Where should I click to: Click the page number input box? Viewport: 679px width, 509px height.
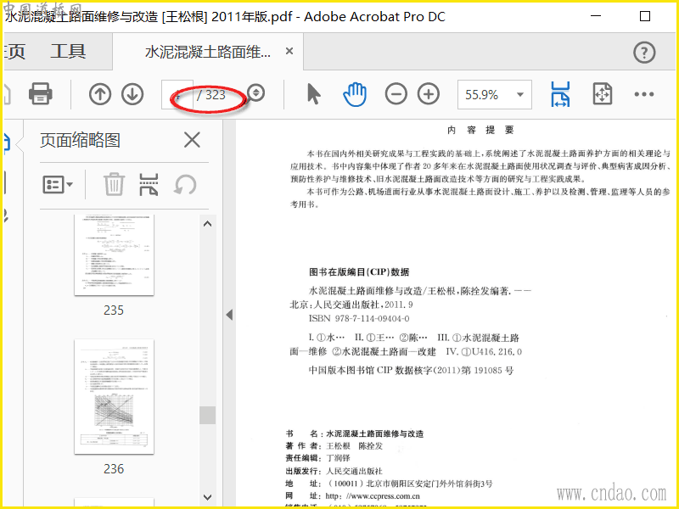[x=177, y=94]
